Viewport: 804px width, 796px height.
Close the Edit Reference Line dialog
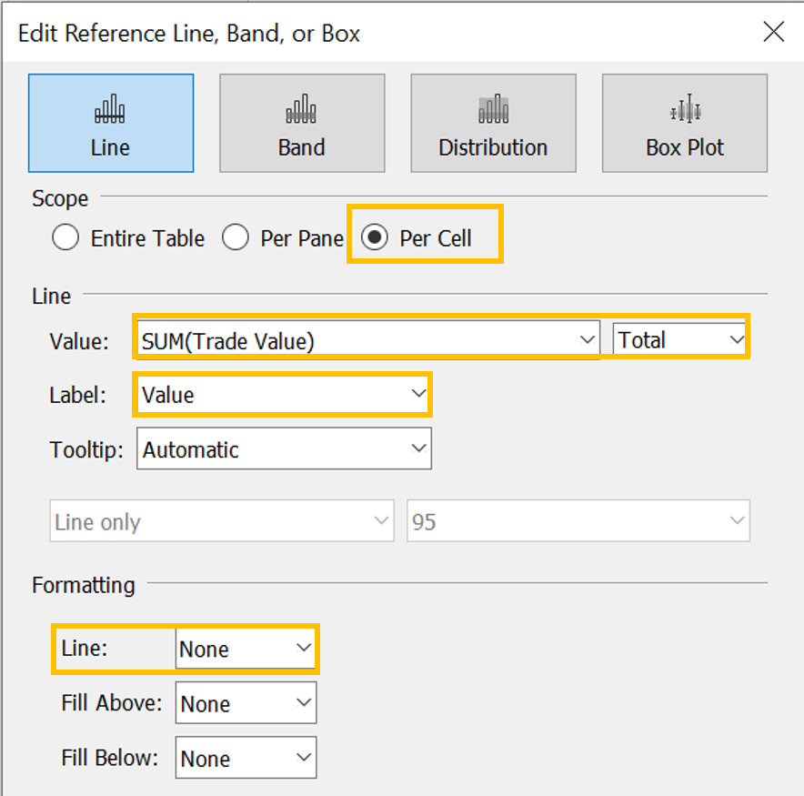pos(773,34)
